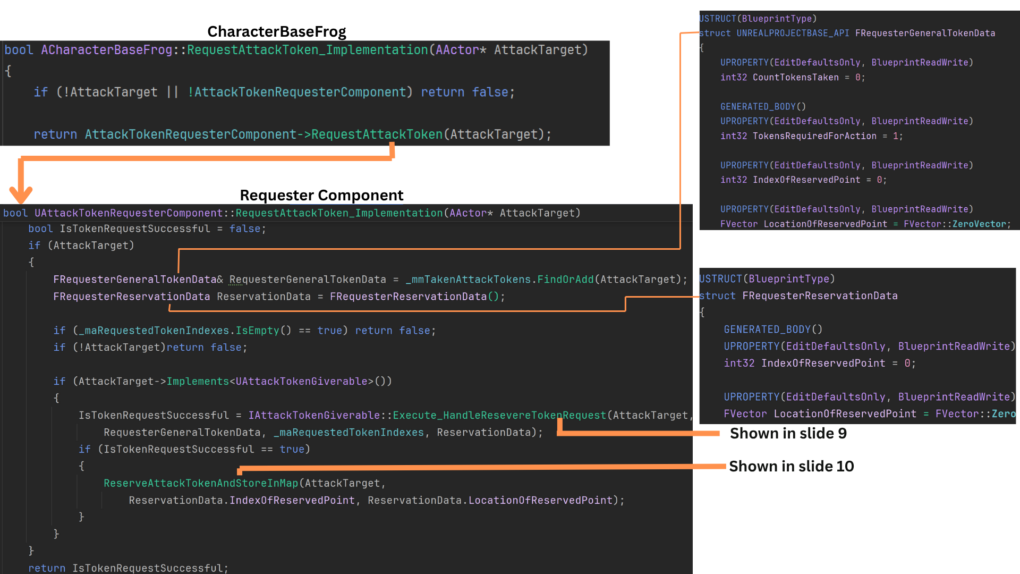Image resolution: width=1020 pixels, height=574 pixels.
Task: Click the orange downward arrow head
Action: (21, 195)
